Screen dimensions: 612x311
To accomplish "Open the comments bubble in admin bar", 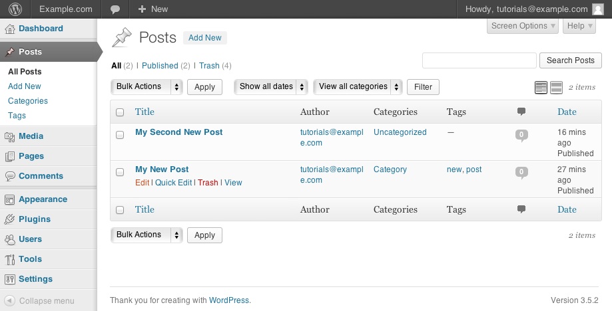I will click(115, 9).
